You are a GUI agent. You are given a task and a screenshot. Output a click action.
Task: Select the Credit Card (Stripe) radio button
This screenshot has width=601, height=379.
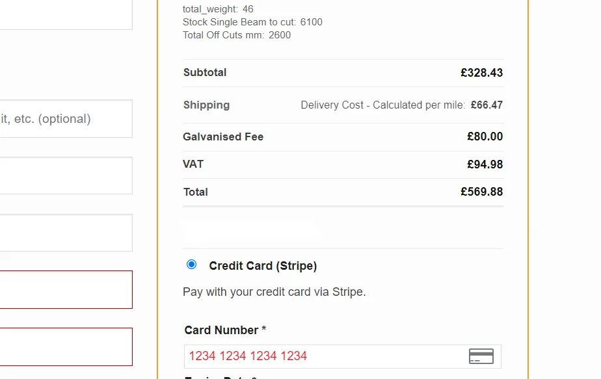[191, 265]
